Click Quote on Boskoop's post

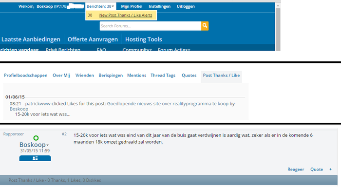[x=317, y=169]
